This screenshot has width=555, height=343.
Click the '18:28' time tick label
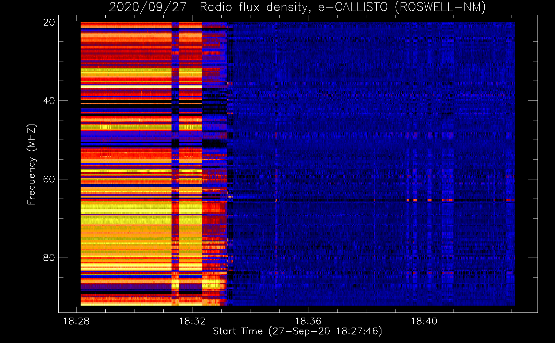click(76, 321)
